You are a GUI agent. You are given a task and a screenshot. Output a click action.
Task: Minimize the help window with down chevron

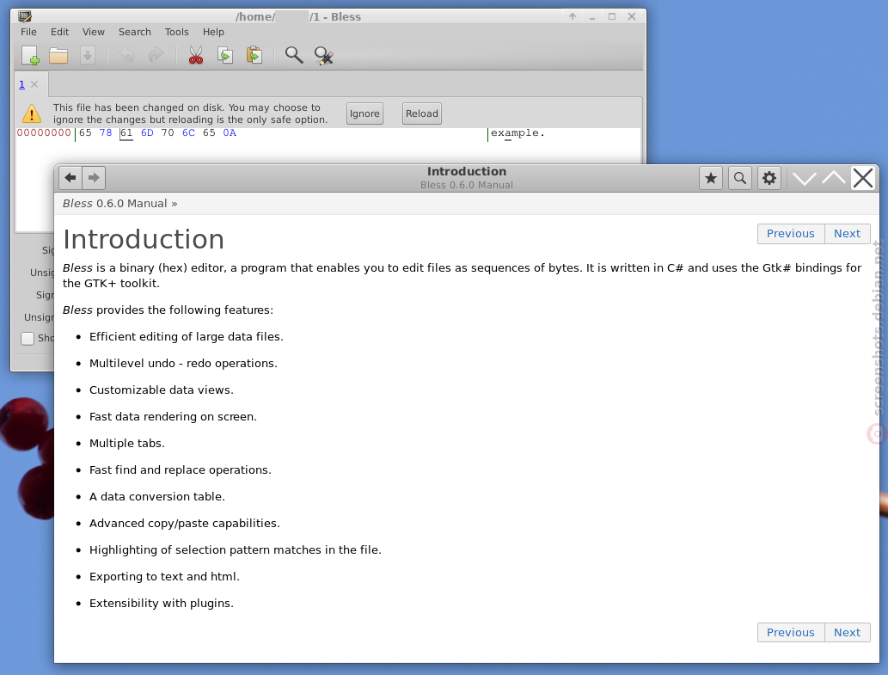point(804,178)
